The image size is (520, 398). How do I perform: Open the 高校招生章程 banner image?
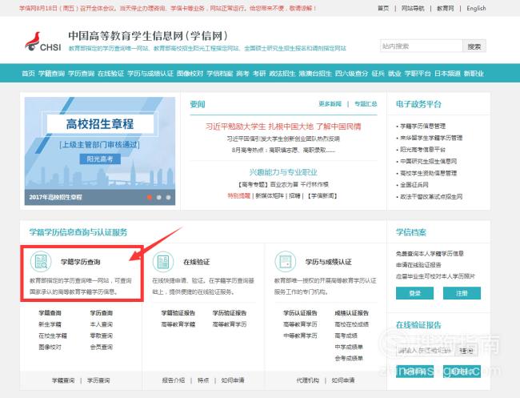(100, 151)
